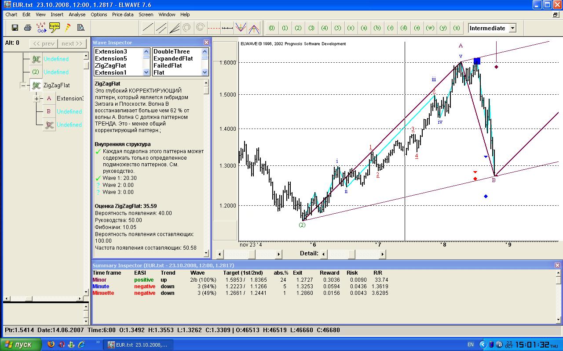Open the document magnifier preview icon
The width and height of the screenshot is (563, 351).
[80, 28]
